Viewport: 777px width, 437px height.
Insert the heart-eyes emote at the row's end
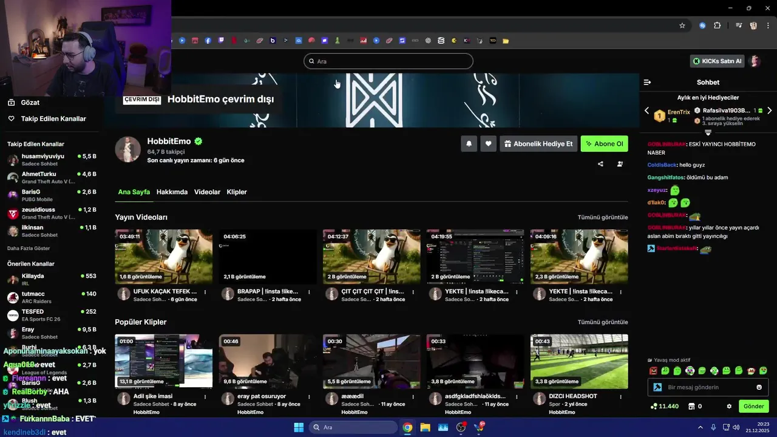pyautogui.click(x=763, y=370)
